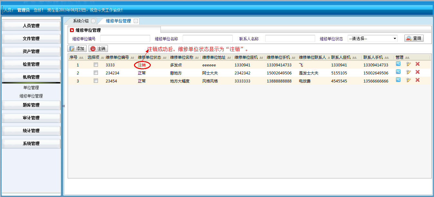Sort by 维修单位状态 column arrows
Image resolution: width=434 pixels, height=197 pixels.
(165, 57)
